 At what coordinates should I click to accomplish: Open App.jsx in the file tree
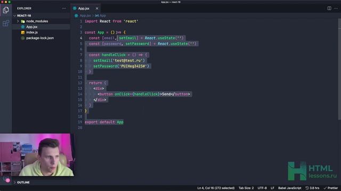pos(32,27)
